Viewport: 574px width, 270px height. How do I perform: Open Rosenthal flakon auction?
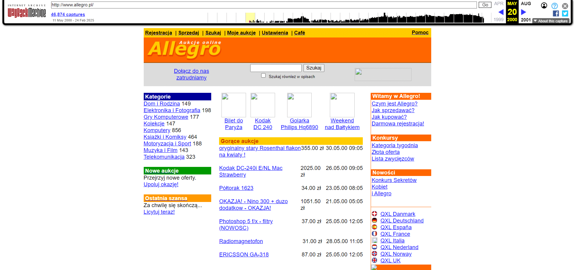click(260, 151)
